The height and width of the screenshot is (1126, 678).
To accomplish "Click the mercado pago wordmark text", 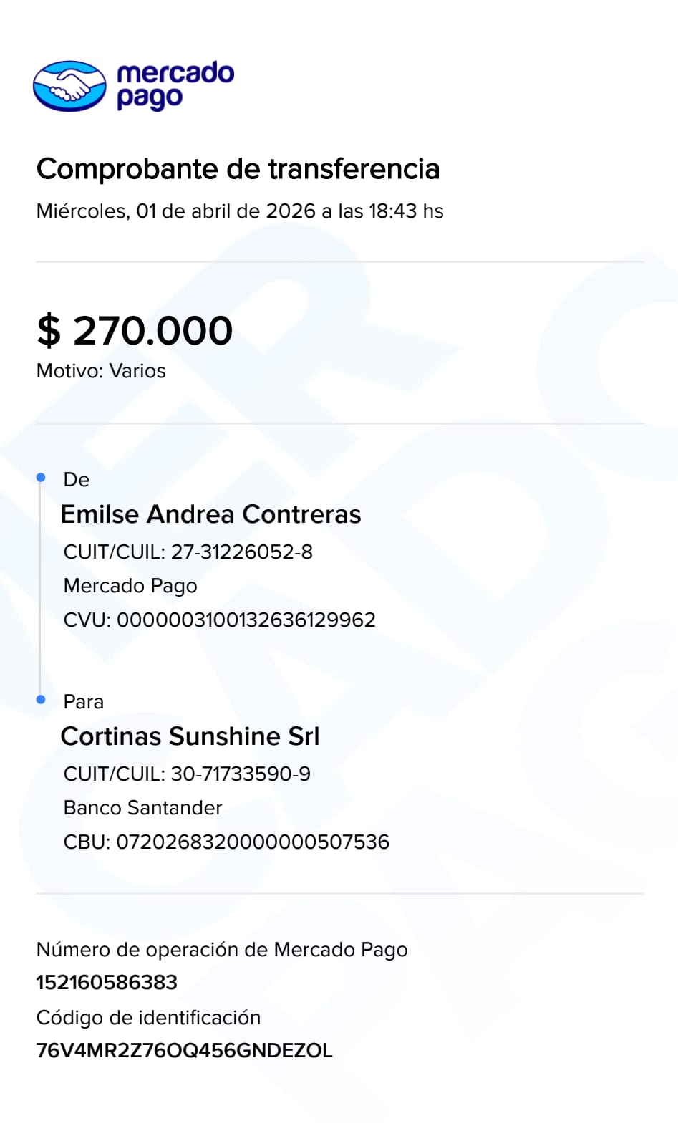I will click(175, 85).
